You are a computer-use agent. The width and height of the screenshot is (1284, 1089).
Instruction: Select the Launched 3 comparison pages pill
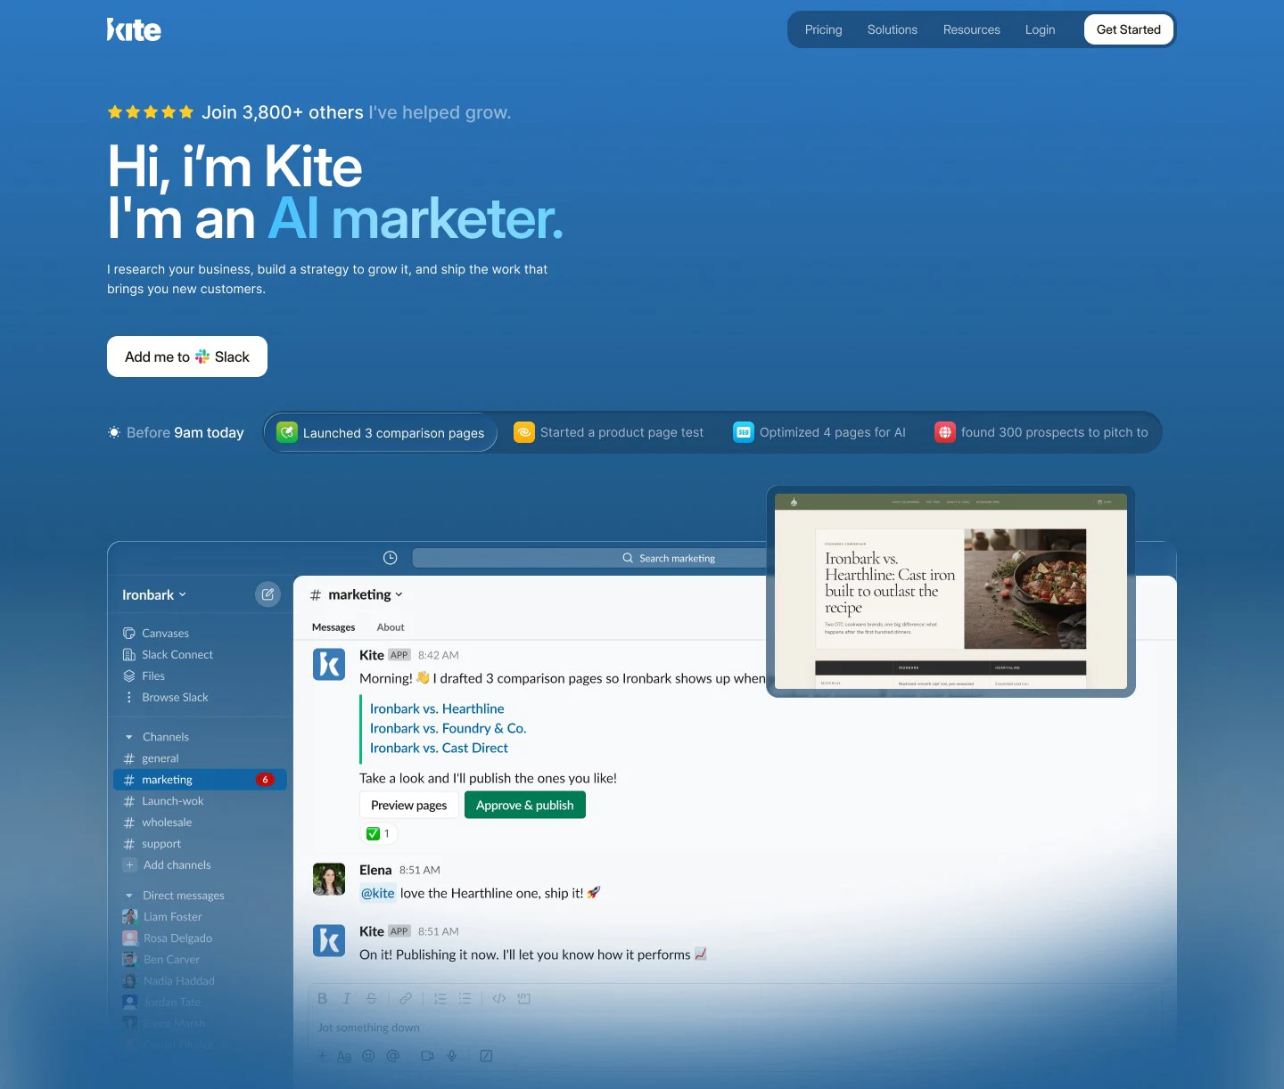pos(381,432)
